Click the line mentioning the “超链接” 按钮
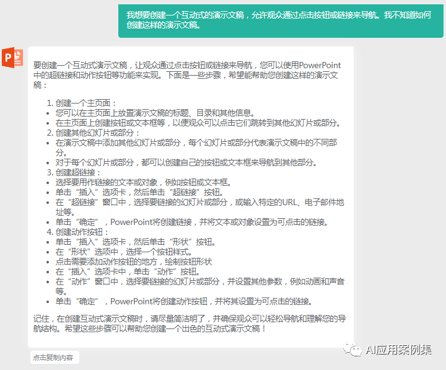The height and width of the screenshot is (370, 446). [139, 192]
